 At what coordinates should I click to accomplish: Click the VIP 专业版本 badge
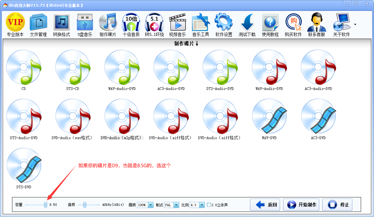[x=15, y=24]
